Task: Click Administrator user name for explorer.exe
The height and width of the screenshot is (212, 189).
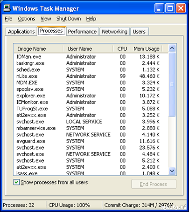Action: click(x=81, y=96)
